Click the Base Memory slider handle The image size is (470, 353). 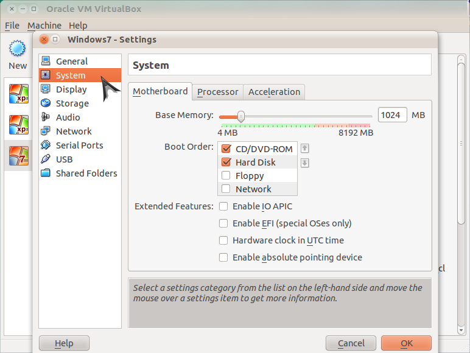(241, 116)
